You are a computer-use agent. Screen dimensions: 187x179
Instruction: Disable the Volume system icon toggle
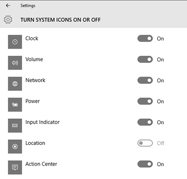[145, 60]
